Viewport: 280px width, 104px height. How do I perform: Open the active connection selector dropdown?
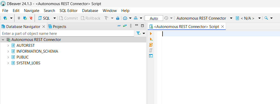[204, 18]
